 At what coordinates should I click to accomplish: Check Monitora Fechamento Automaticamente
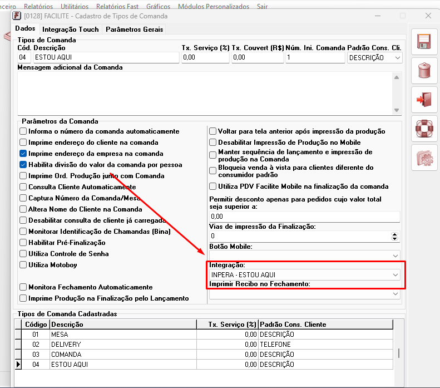pos(23,287)
